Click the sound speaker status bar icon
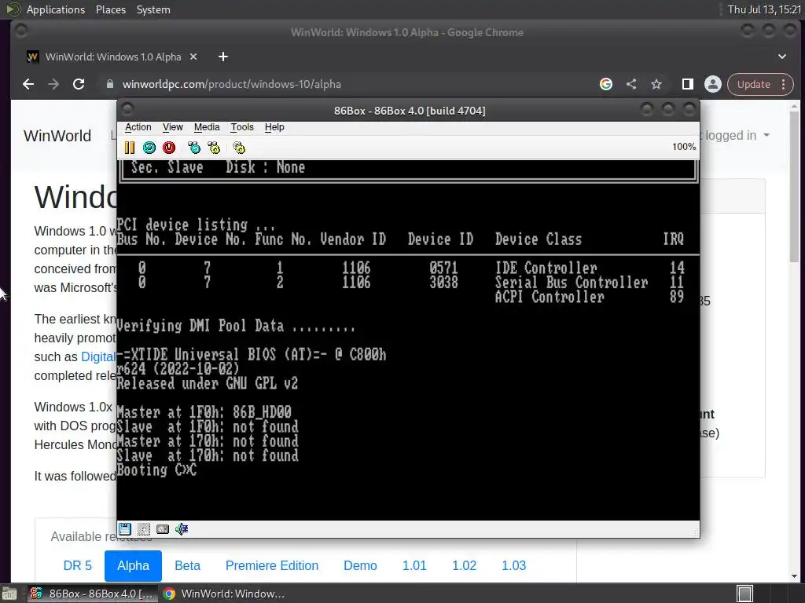Viewport: 805px width, 603px height. (182, 528)
